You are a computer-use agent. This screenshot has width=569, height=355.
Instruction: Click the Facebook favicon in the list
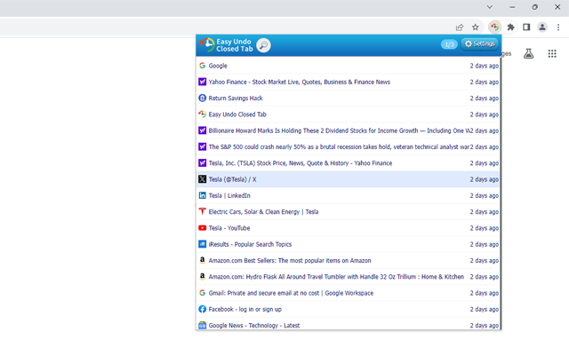click(x=202, y=309)
